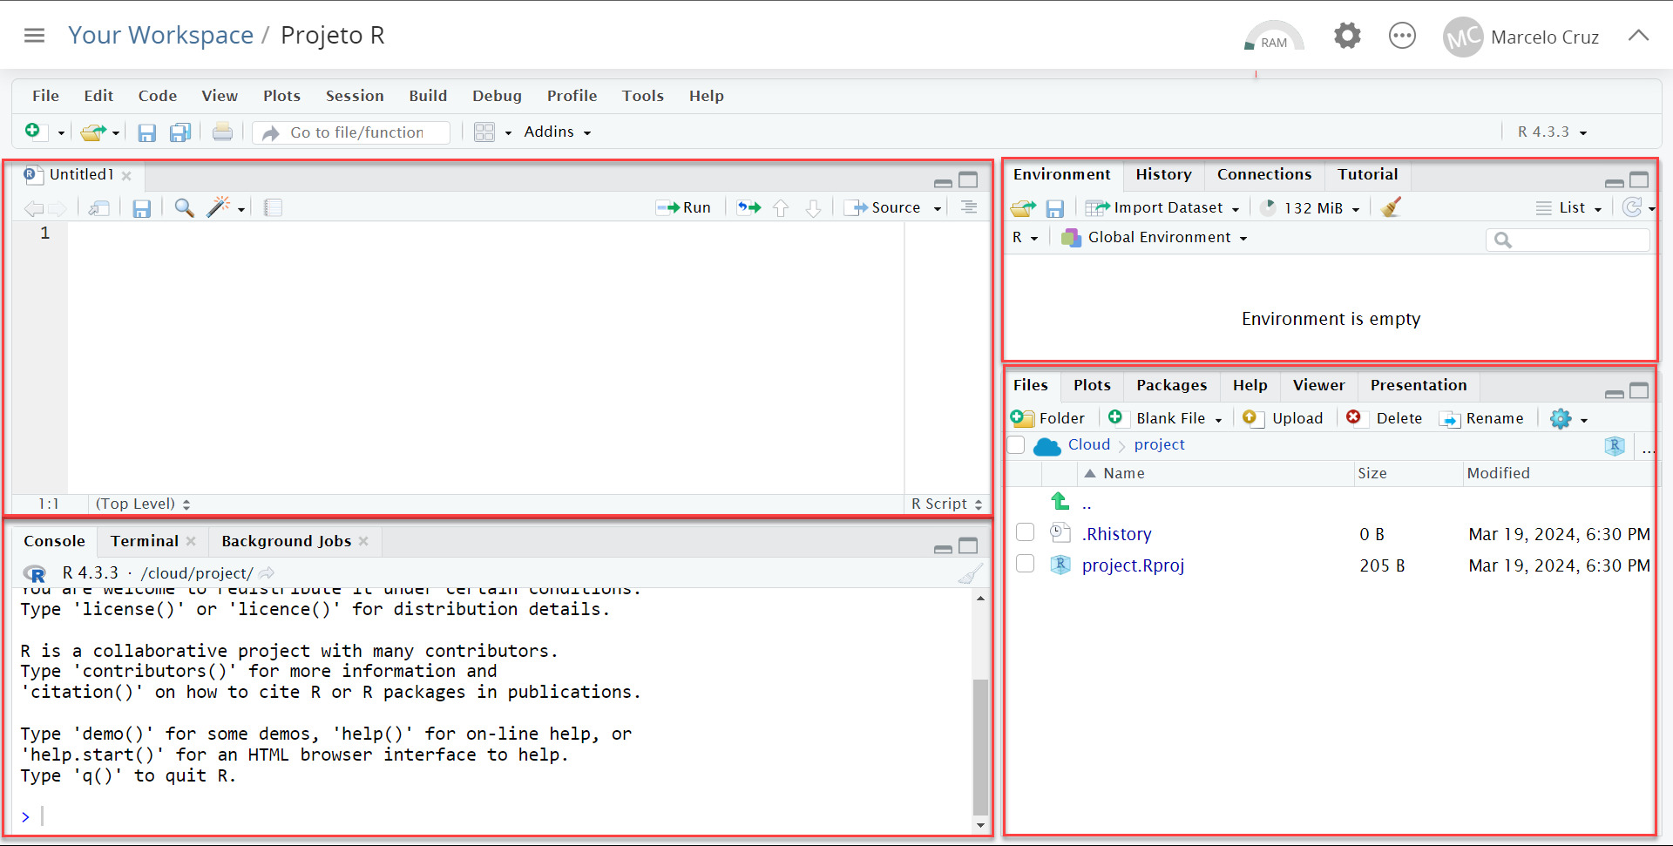1673x846 pixels.
Task: Click the code tools magic wand icon
Action: tap(218, 206)
